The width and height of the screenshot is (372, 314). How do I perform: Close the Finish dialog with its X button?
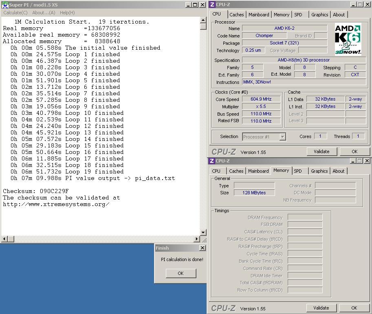203,248
